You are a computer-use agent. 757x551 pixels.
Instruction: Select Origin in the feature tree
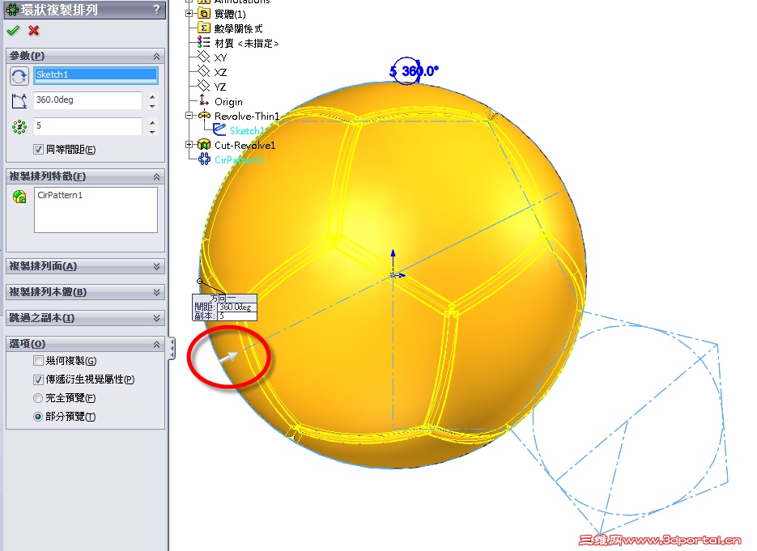pos(229,102)
